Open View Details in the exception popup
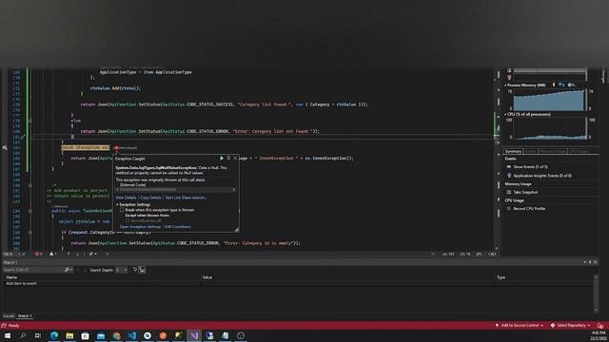 [x=126, y=198]
